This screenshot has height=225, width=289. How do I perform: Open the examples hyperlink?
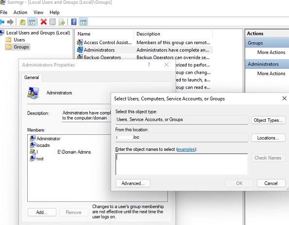tap(186, 149)
